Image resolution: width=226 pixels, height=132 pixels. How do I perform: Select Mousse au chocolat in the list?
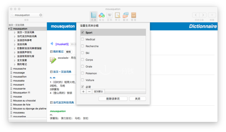coord(24,101)
